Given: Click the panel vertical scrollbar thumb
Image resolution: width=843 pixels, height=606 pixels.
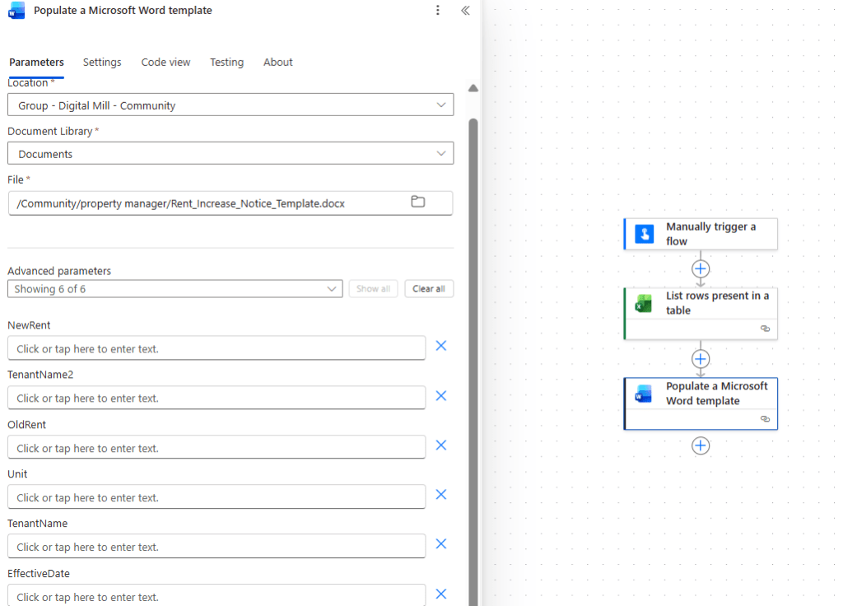Looking at the screenshot, I should click(x=473, y=362).
